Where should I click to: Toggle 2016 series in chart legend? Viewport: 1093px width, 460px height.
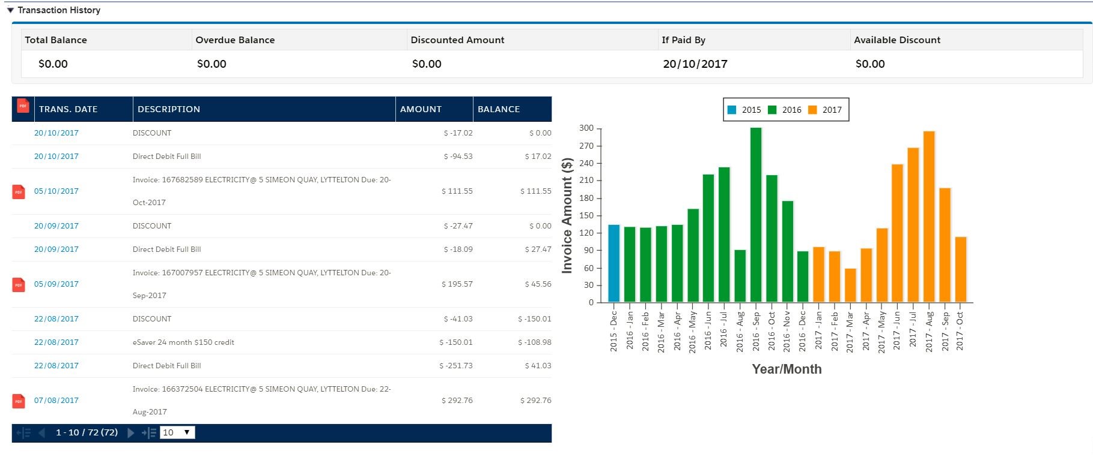pos(785,110)
